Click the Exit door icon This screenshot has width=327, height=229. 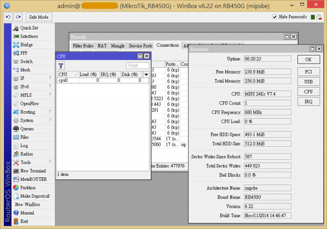[16, 221]
